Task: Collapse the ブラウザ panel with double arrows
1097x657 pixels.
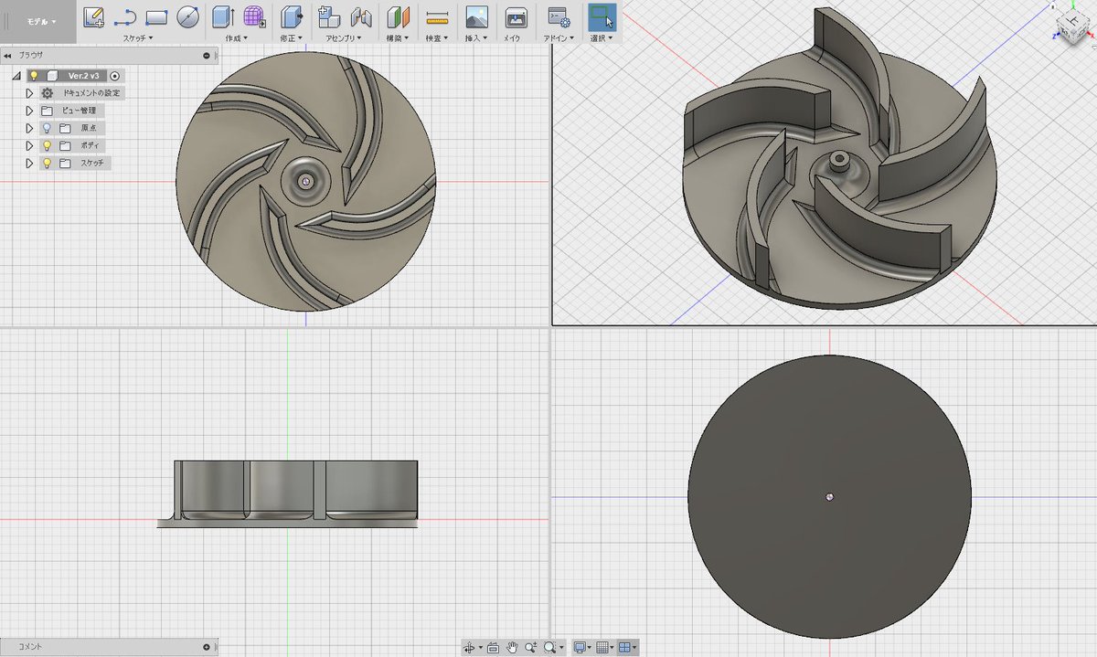Action: [x=8, y=56]
